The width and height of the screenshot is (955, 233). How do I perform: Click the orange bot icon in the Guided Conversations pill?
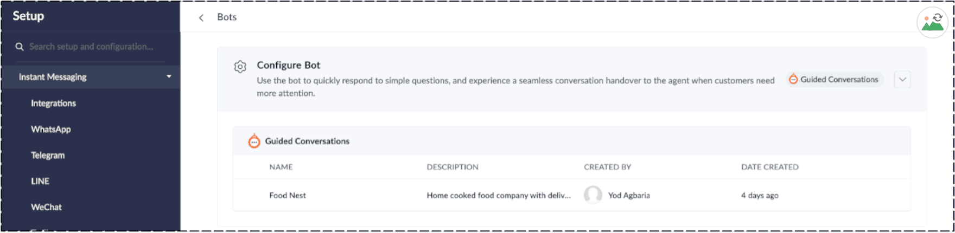tap(793, 79)
